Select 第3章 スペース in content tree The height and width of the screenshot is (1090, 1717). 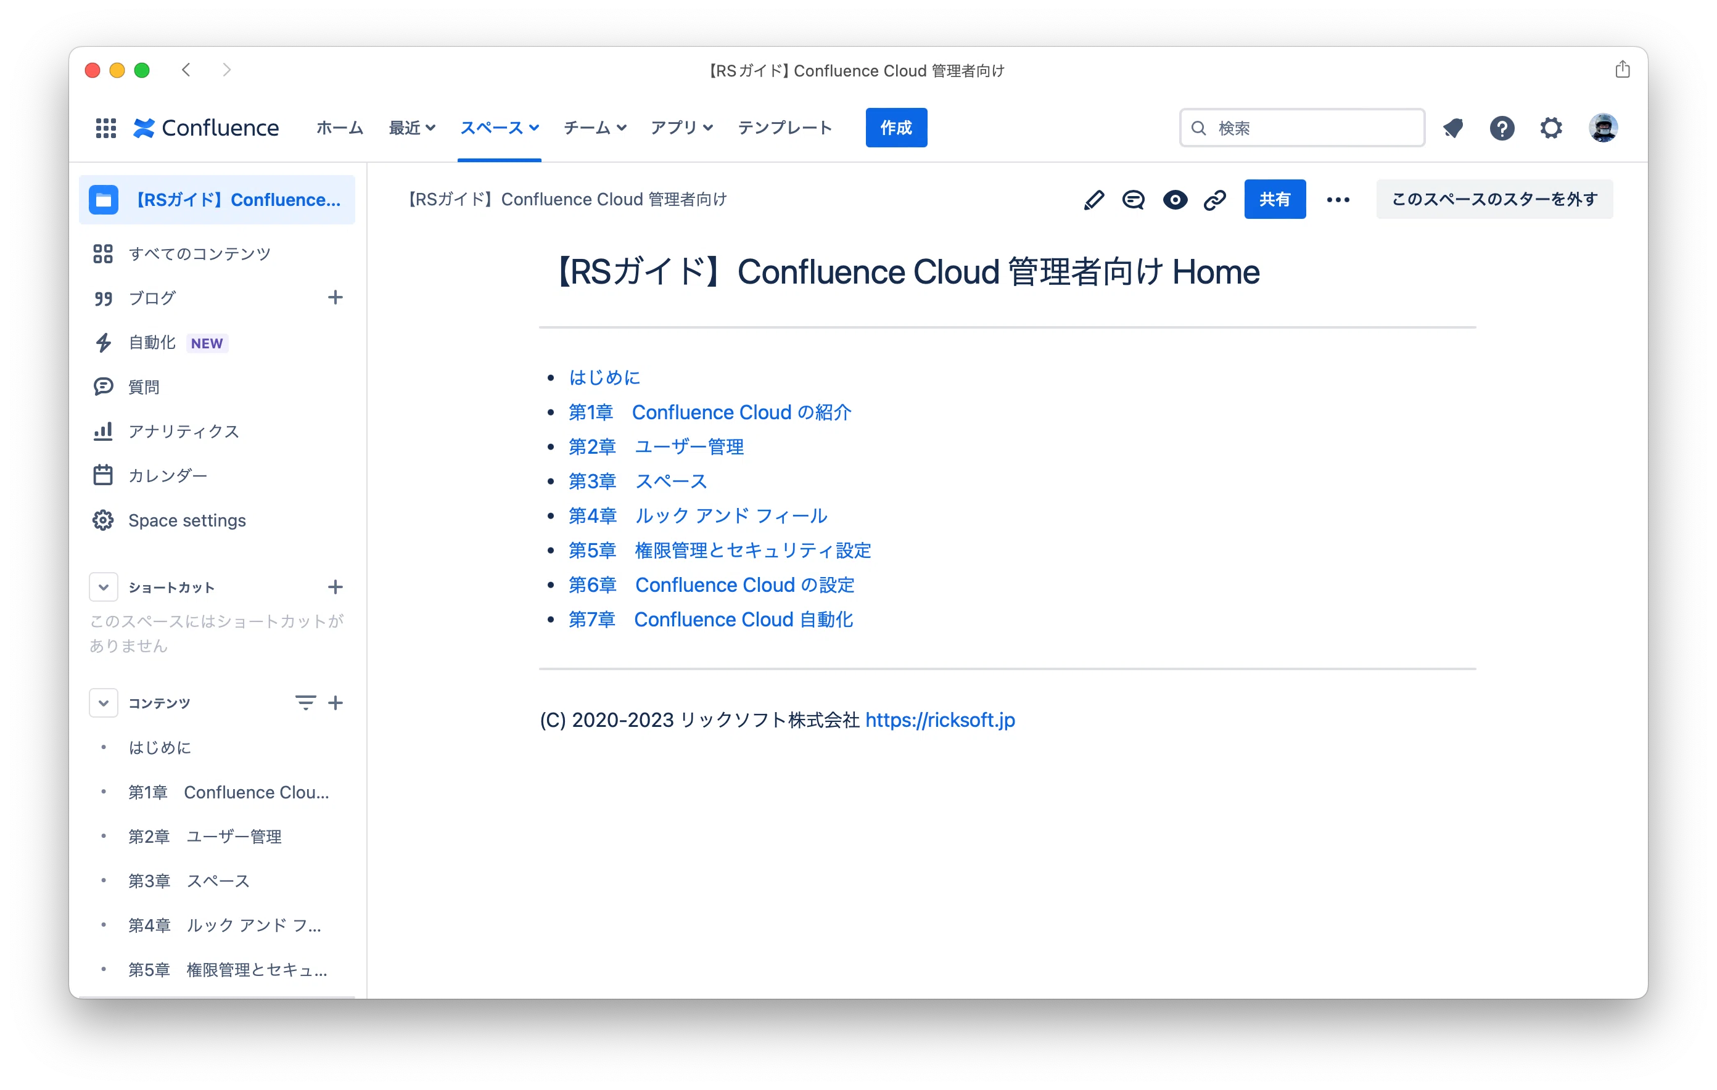[216, 881]
